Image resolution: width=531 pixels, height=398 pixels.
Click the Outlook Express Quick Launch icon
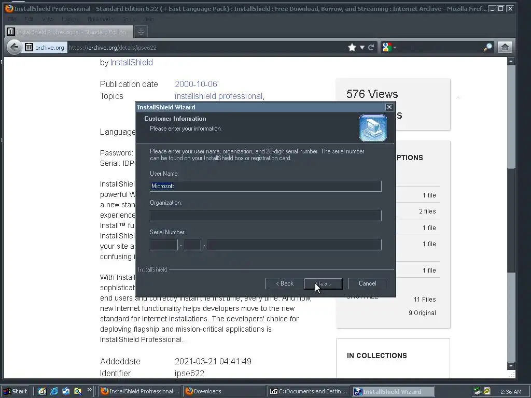point(66,391)
